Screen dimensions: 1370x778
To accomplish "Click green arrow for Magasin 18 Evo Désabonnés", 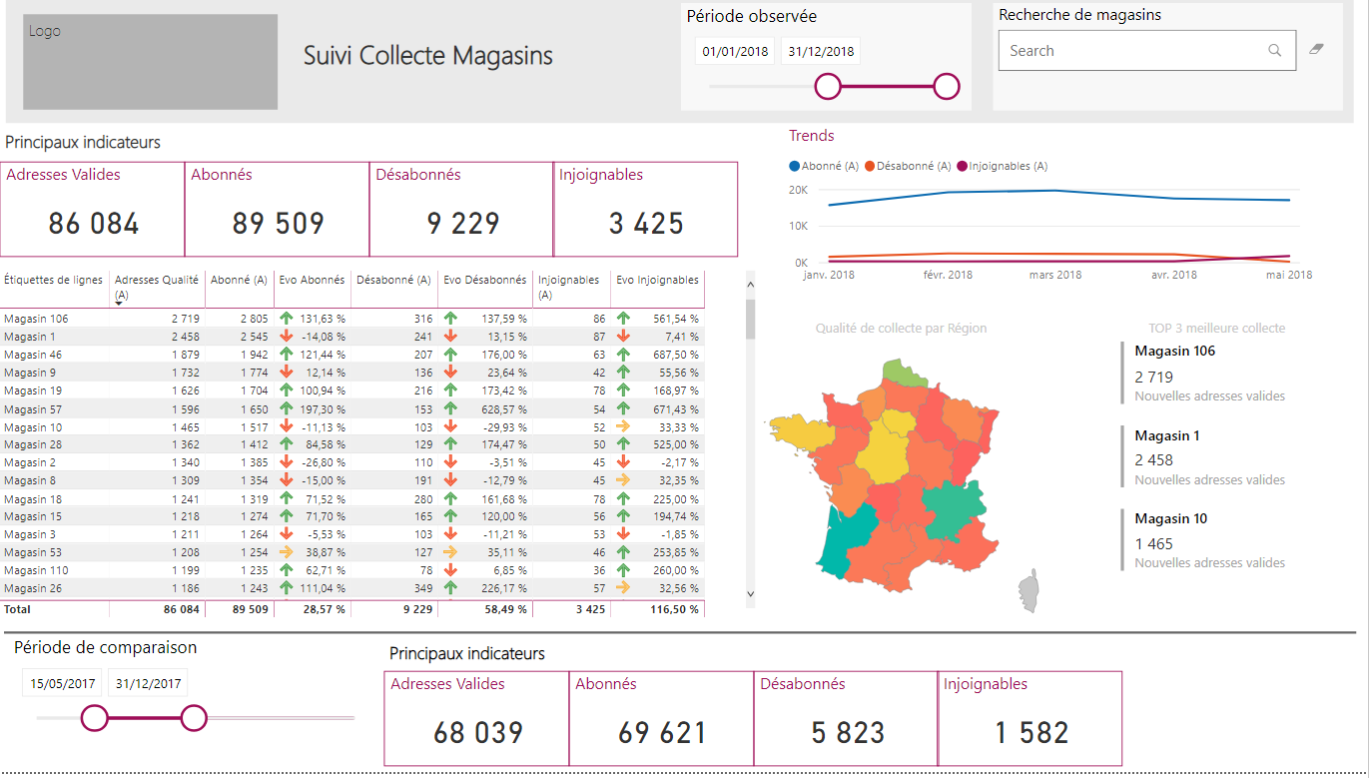I will pyautogui.click(x=450, y=498).
